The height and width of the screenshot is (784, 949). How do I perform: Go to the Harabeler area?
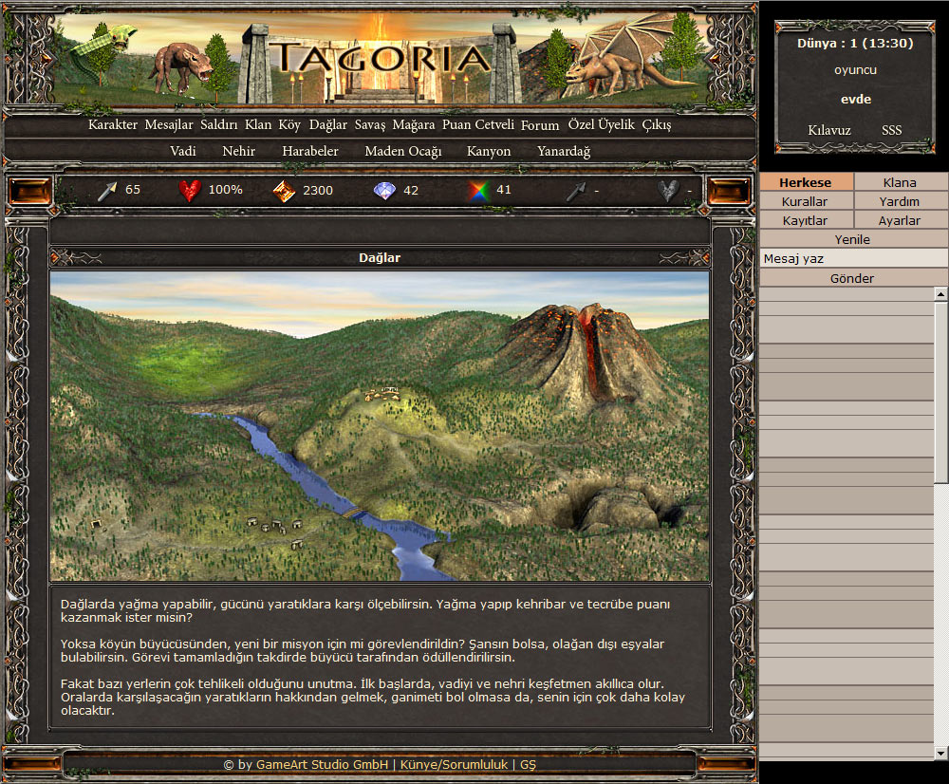310,151
